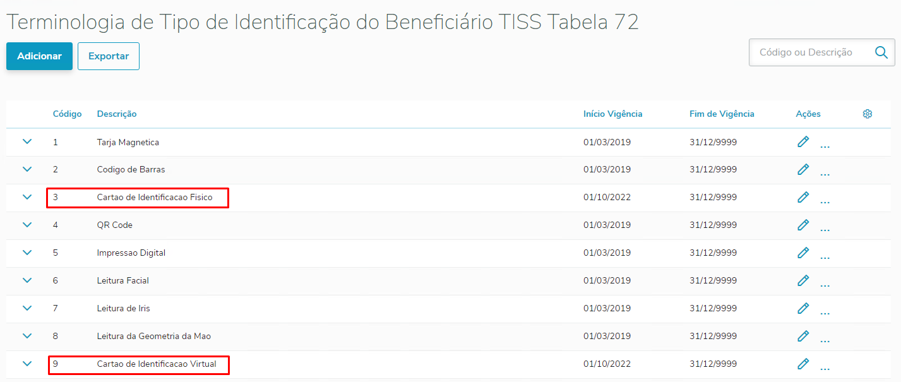
Task: Edit the Leitura de Iris row
Action: pyautogui.click(x=803, y=308)
